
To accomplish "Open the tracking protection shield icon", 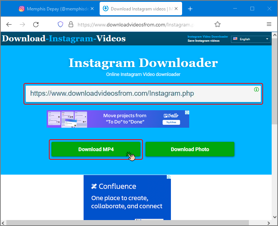I will (x=60, y=24).
